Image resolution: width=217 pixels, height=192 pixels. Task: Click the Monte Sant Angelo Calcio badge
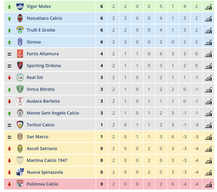[x=20, y=113]
